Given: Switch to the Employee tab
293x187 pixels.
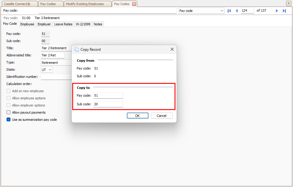Looking at the screenshot, I should pyautogui.click(x=27, y=24).
